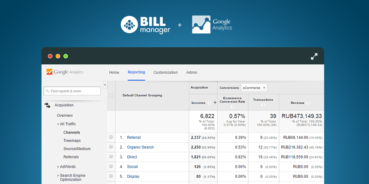The width and height of the screenshot is (369, 184).
Task: Open the Organic Search channel link
Action: coord(140,147)
